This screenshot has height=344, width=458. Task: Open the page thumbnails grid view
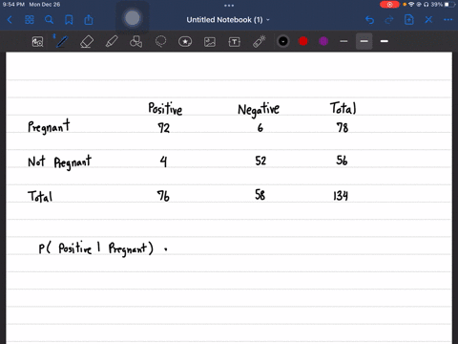30,20
